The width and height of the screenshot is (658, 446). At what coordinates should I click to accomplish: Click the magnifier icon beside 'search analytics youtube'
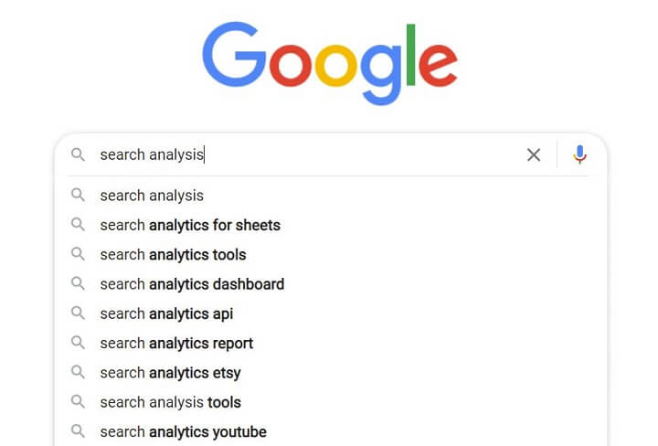coord(78,431)
